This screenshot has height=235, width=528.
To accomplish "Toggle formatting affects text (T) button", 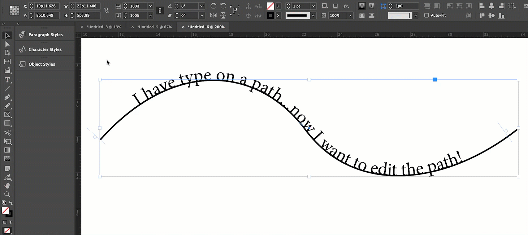I will pyautogui.click(x=10, y=222).
